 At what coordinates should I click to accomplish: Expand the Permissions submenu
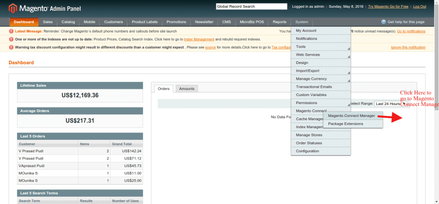321,103
